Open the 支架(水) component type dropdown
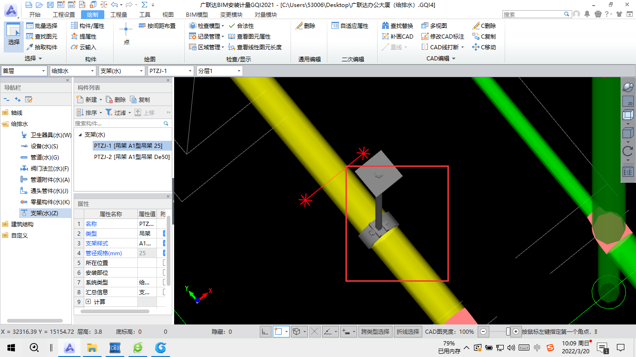The width and height of the screenshot is (636, 357). [122, 71]
